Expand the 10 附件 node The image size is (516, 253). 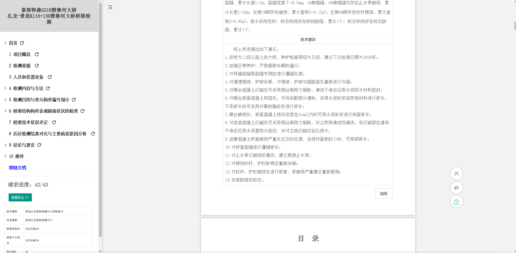(5, 156)
